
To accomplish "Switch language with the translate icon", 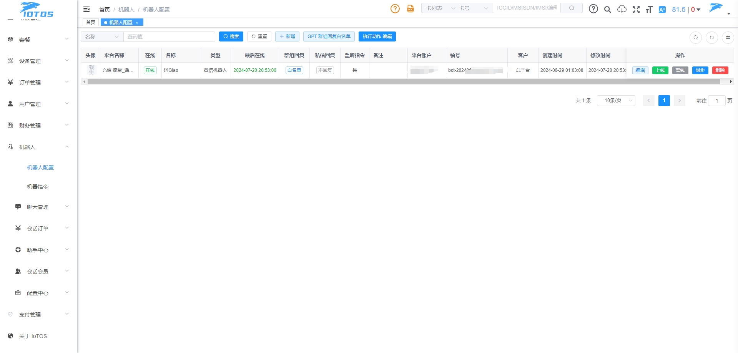I will (x=662, y=10).
